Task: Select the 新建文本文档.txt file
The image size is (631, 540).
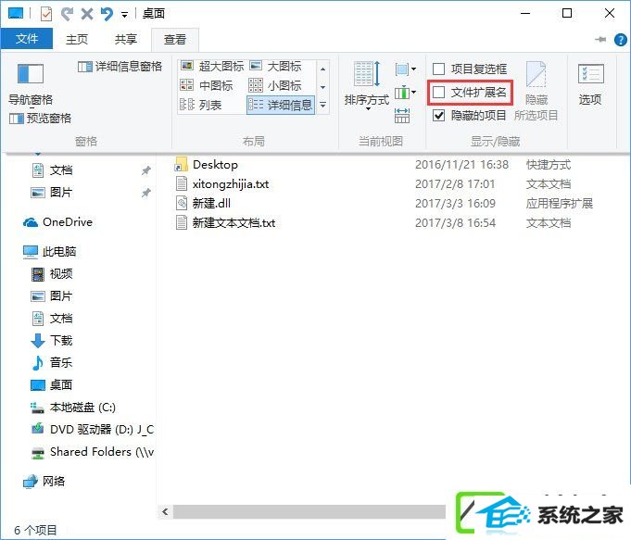Action: (x=225, y=222)
